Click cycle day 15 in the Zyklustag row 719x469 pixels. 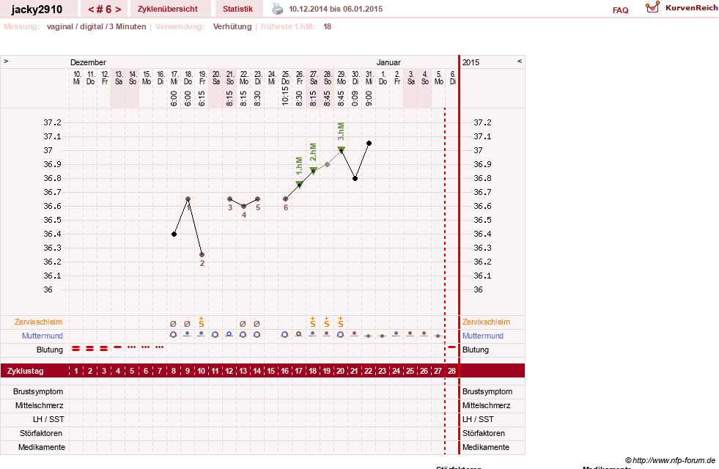click(x=271, y=371)
